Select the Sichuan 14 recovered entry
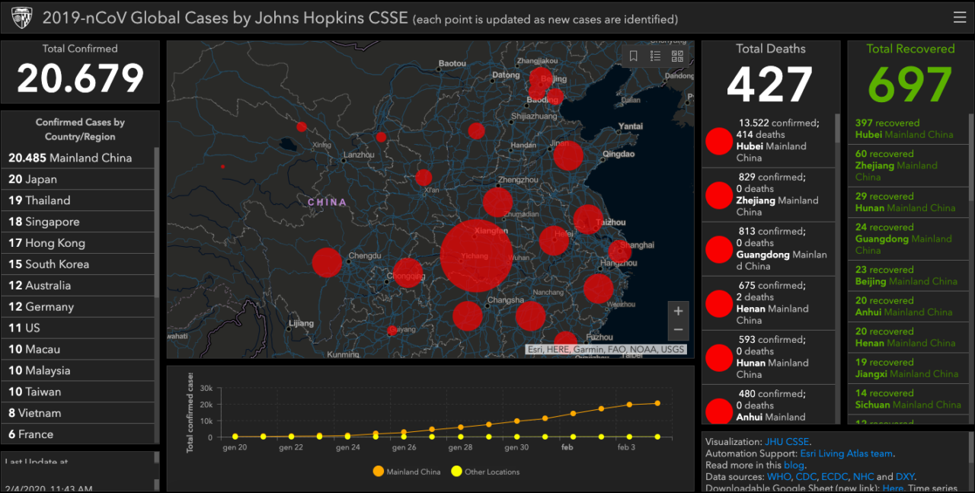Screen dimensions: 975x493 [908, 399]
